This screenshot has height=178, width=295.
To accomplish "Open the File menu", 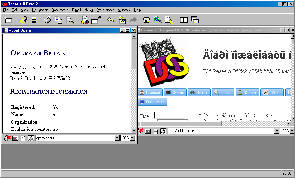I will (6, 10).
